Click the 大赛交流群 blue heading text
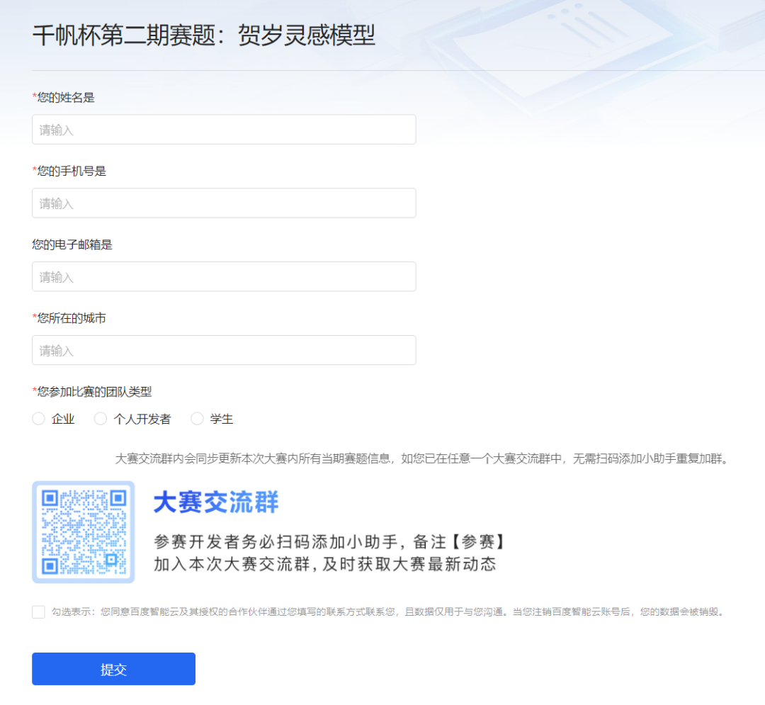The width and height of the screenshot is (765, 705). pos(216,502)
